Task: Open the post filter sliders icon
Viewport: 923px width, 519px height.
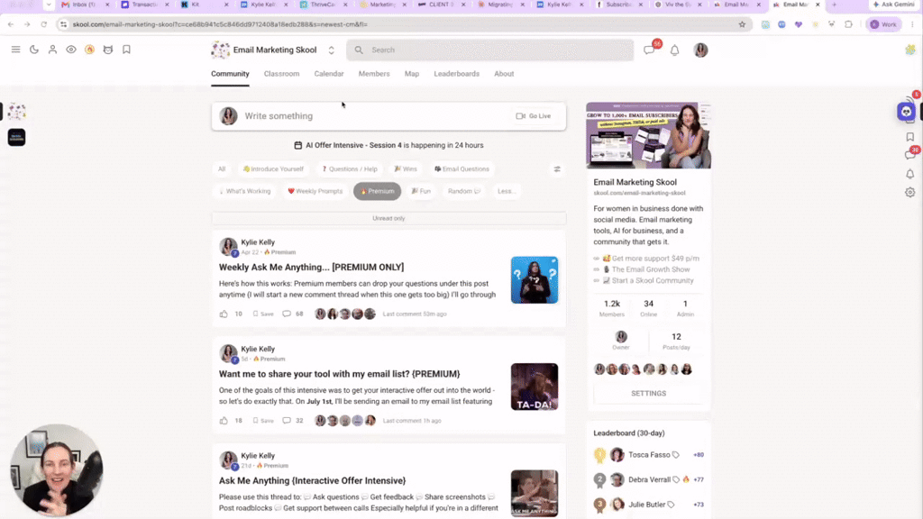Action: click(x=557, y=169)
